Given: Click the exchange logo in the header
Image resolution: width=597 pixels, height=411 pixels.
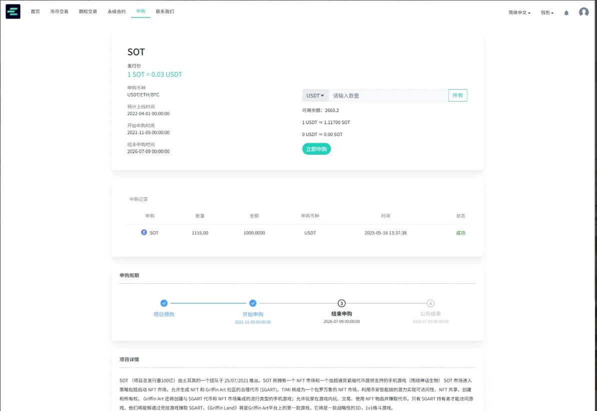Looking at the screenshot, I should pos(13,12).
